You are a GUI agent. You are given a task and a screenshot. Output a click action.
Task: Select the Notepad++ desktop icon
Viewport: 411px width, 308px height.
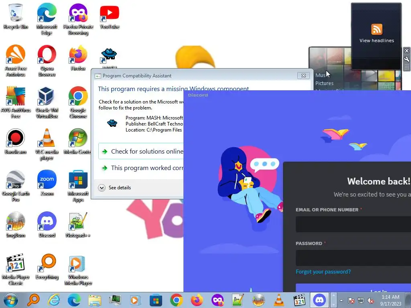coord(78,225)
